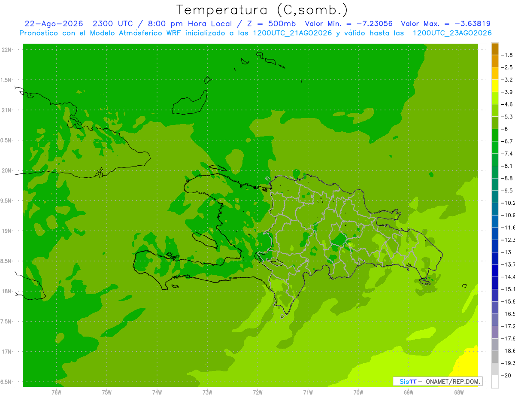515x398 pixels.
Task: Click the 21N latitude axis label
Action: (7, 110)
